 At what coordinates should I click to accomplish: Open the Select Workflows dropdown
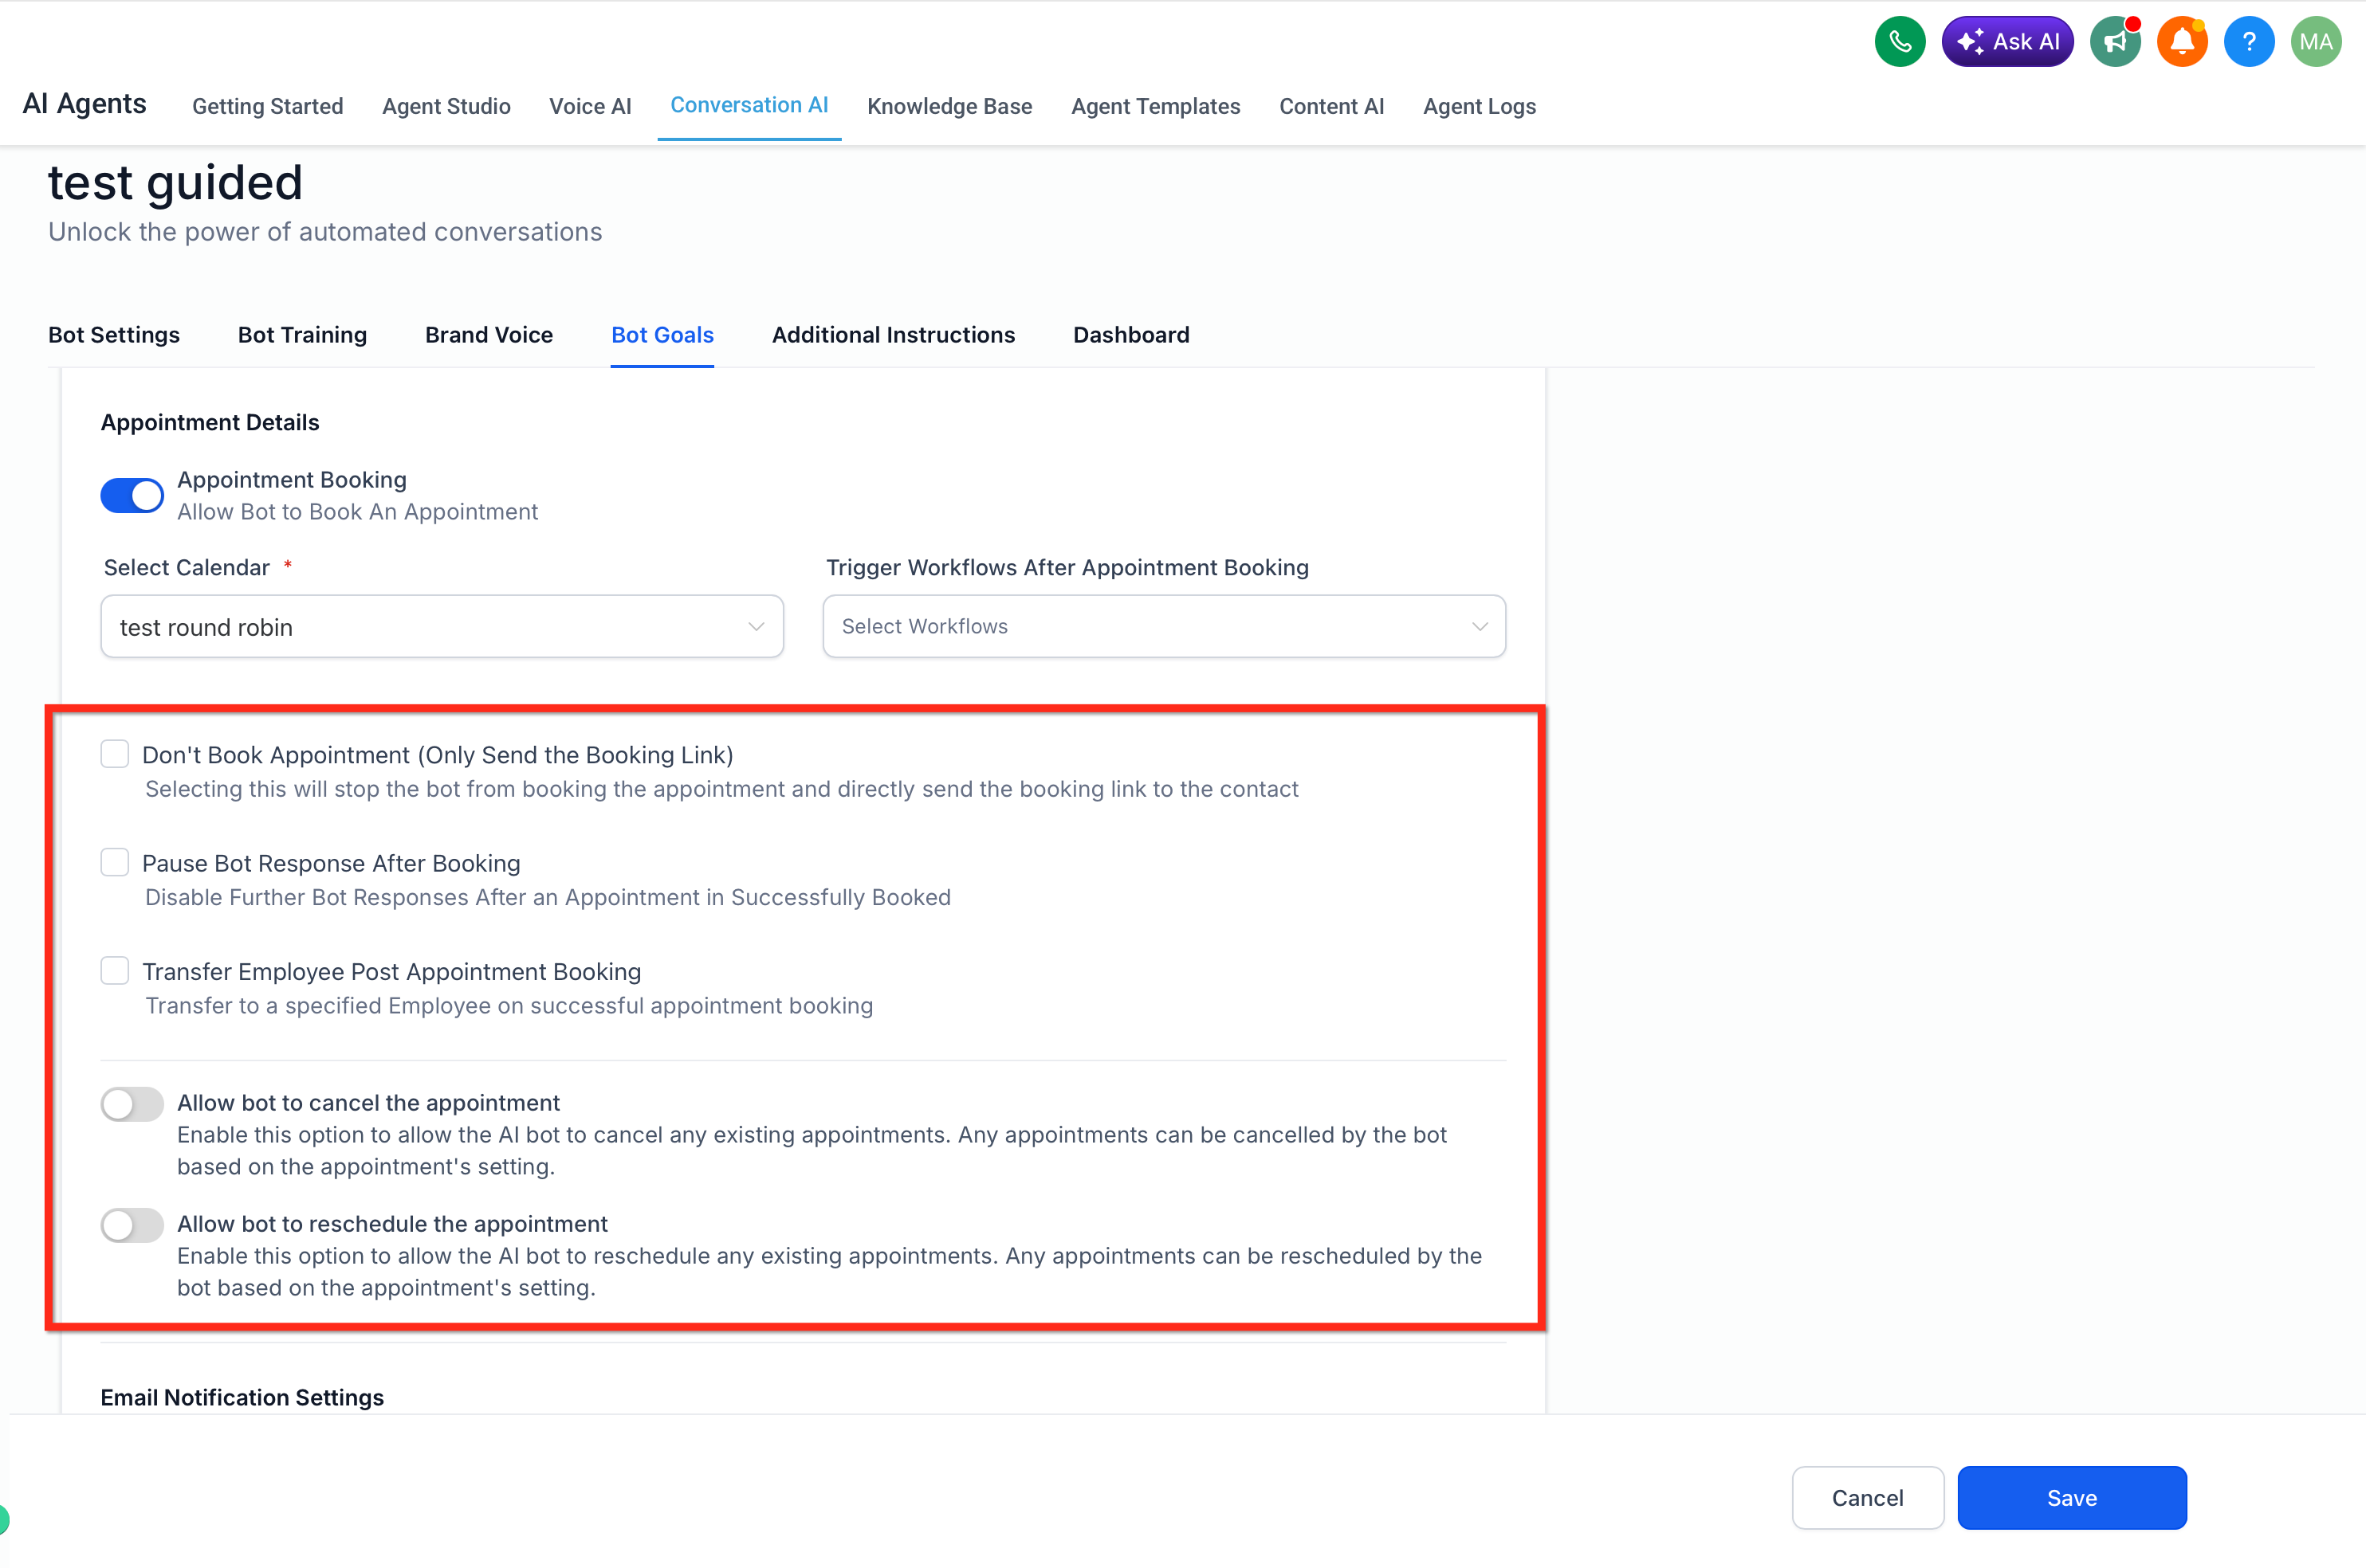click(x=1164, y=627)
